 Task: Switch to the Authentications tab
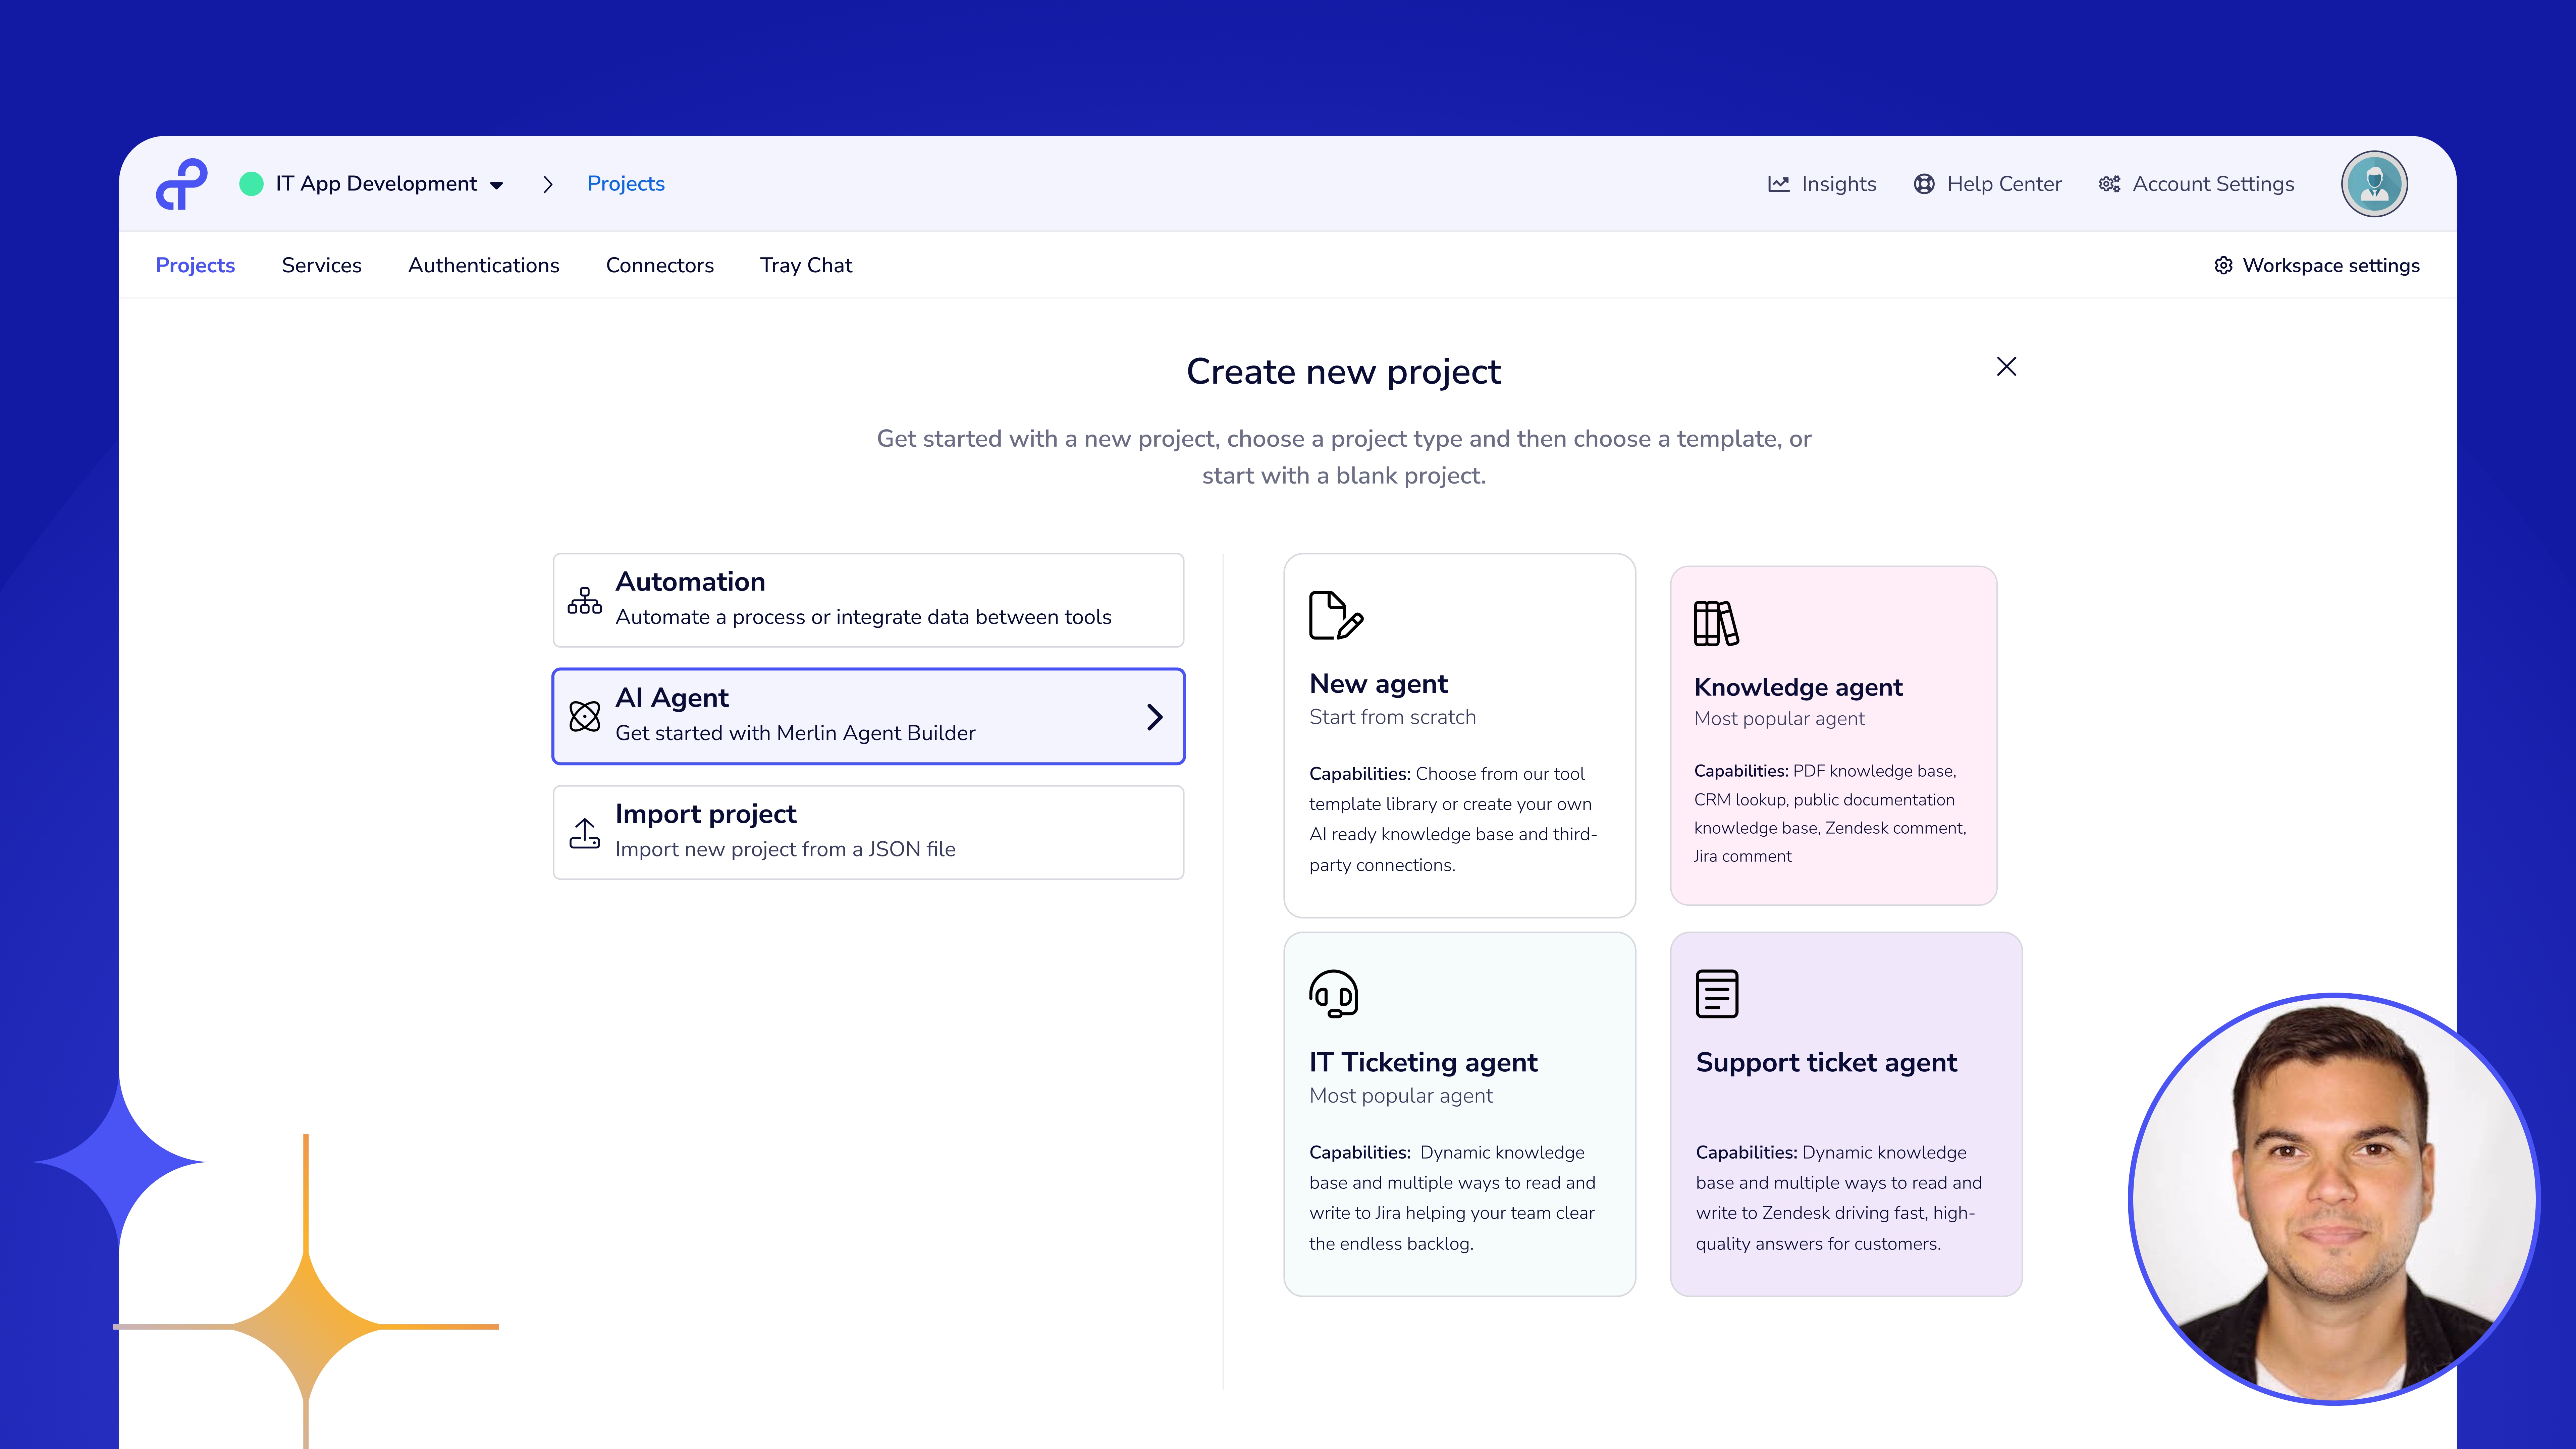coord(484,265)
